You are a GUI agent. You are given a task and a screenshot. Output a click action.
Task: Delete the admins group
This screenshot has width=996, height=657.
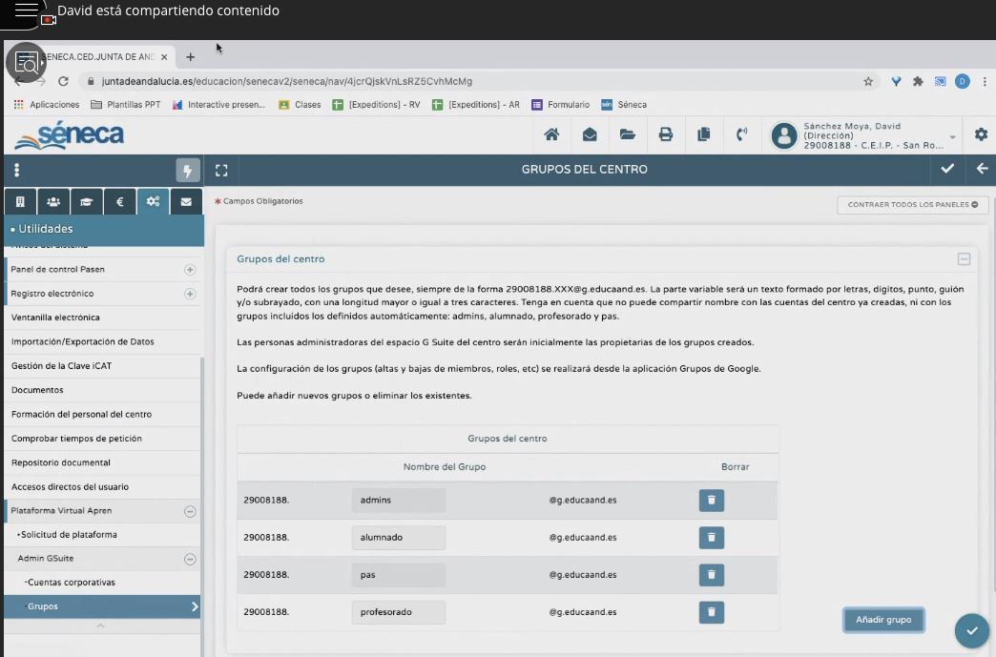click(x=712, y=501)
